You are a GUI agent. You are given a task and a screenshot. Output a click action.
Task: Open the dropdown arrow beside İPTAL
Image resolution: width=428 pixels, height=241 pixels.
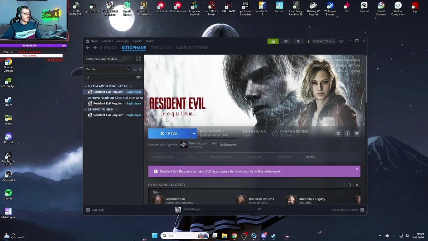tap(194, 134)
